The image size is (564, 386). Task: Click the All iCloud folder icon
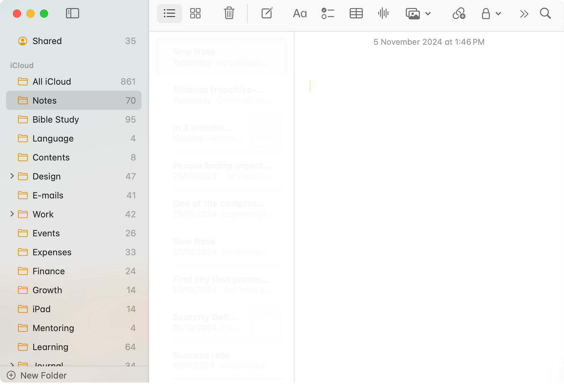23,81
